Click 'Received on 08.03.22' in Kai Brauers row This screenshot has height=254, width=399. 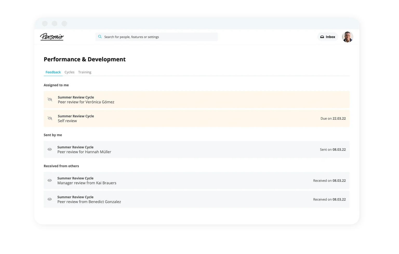(x=329, y=181)
